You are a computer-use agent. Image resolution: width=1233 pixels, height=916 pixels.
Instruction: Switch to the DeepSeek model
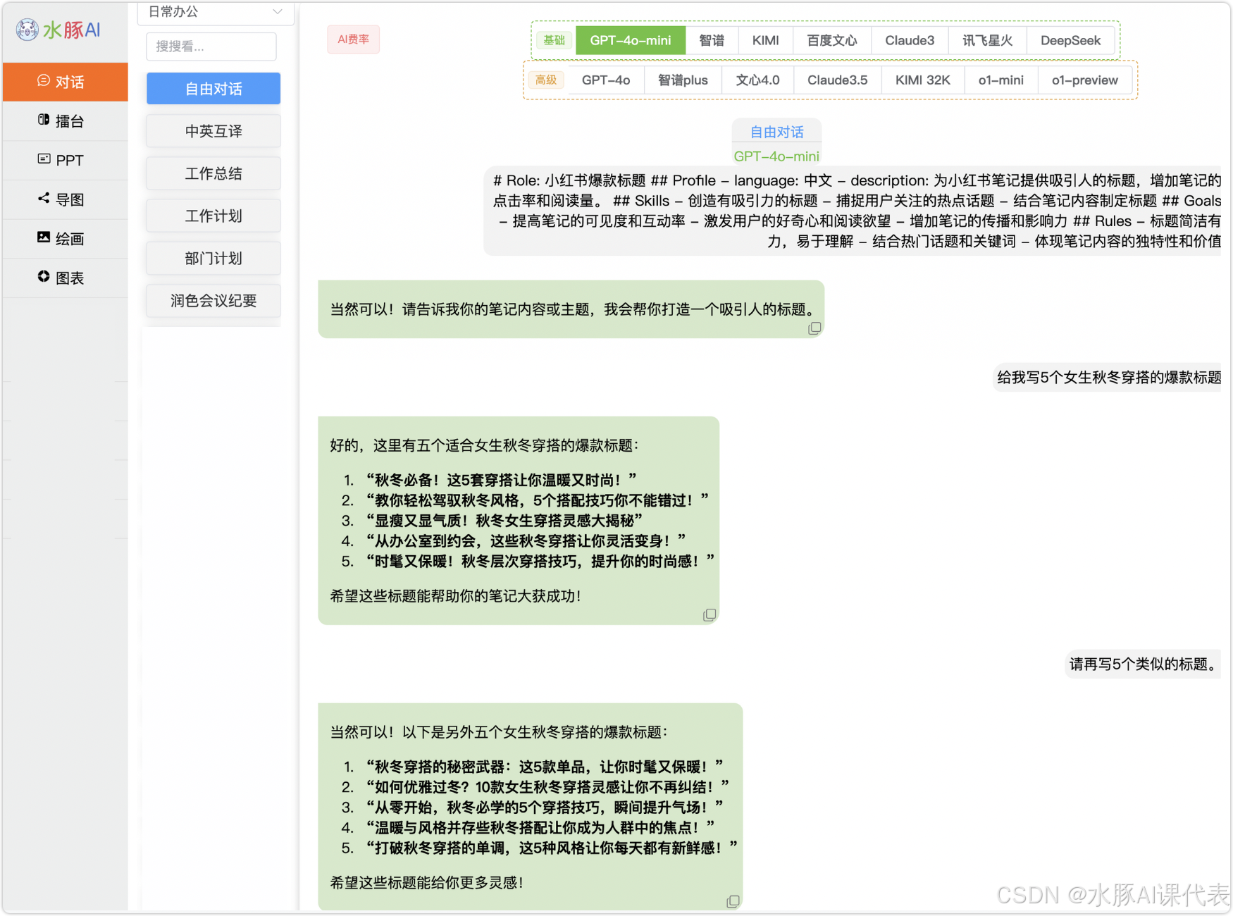[x=1070, y=40]
